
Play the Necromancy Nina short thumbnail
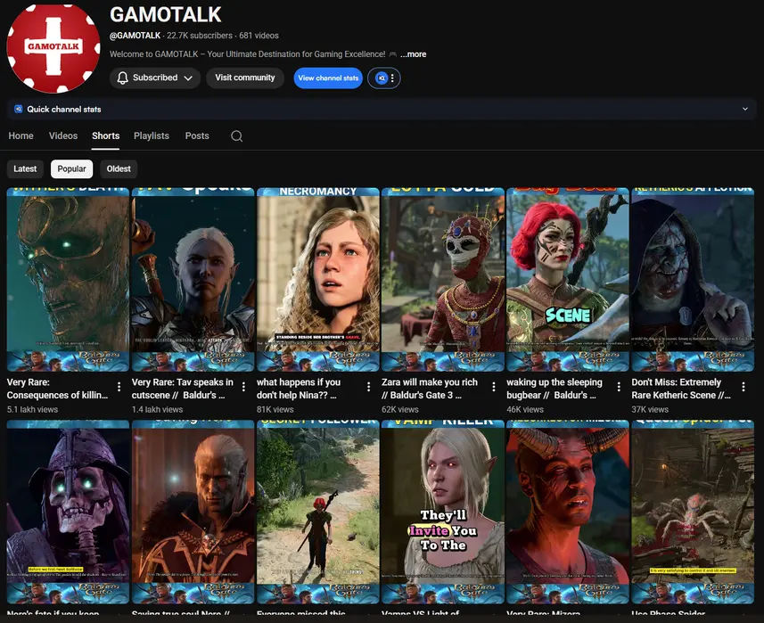tap(317, 280)
